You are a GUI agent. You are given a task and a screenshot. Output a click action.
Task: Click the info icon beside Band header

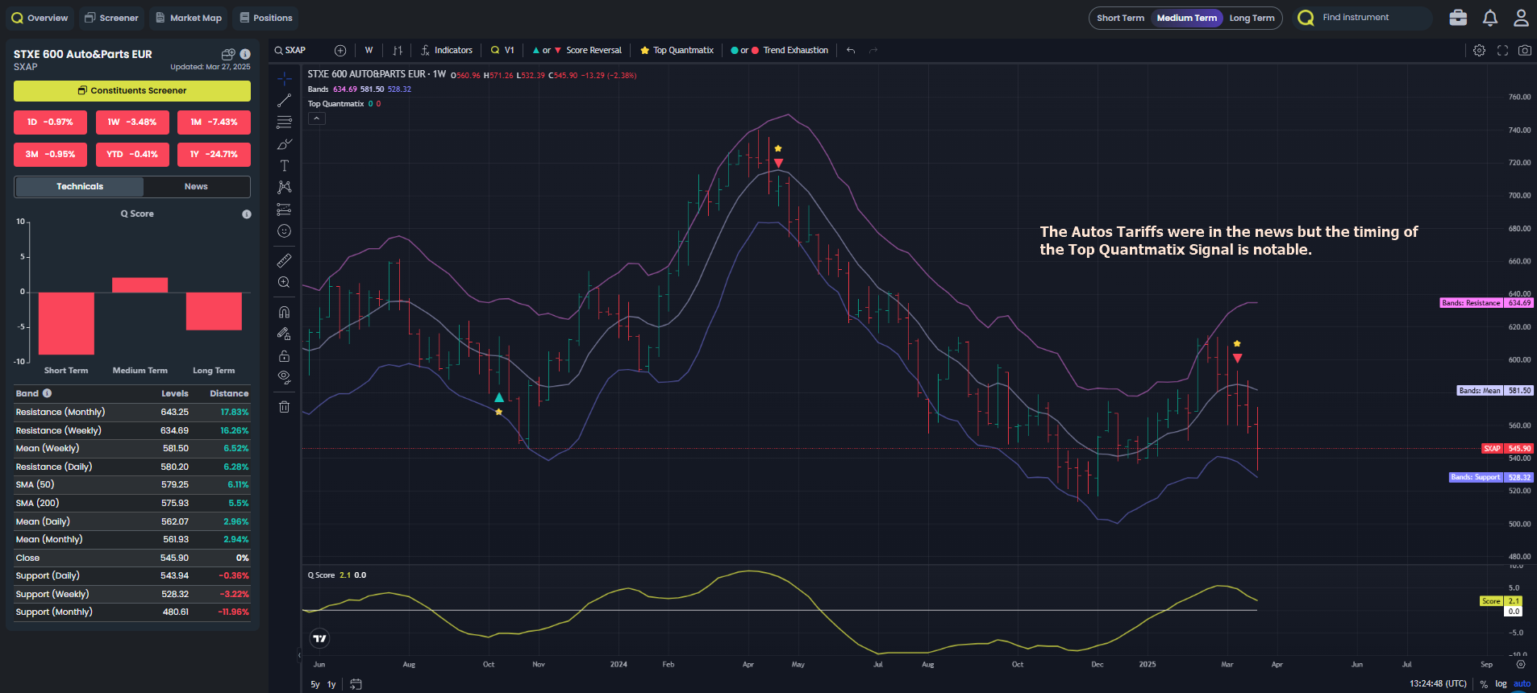pos(47,393)
